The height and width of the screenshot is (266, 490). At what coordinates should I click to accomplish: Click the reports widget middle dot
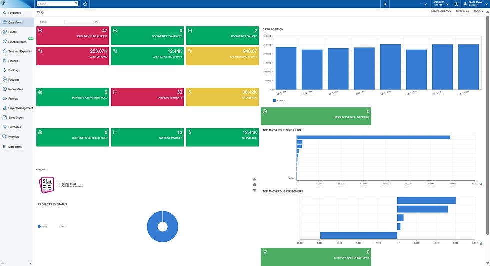point(254,185)
